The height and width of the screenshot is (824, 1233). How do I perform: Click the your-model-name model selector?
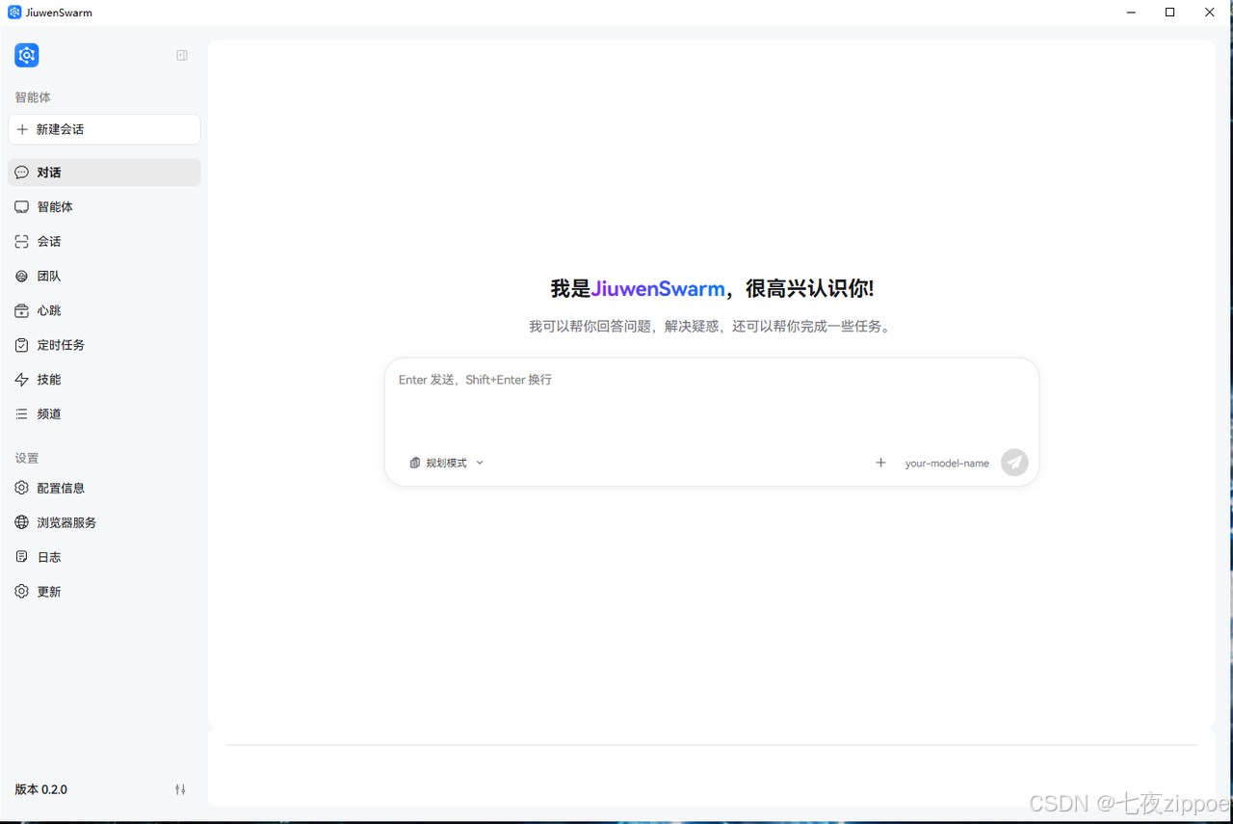pos(947,464)
